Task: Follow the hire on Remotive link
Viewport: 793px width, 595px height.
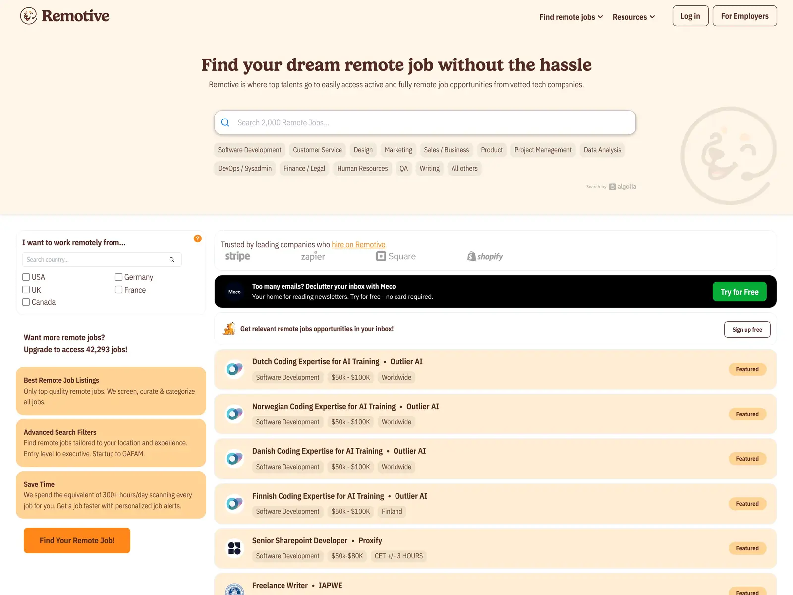Action: pos(358,244)
